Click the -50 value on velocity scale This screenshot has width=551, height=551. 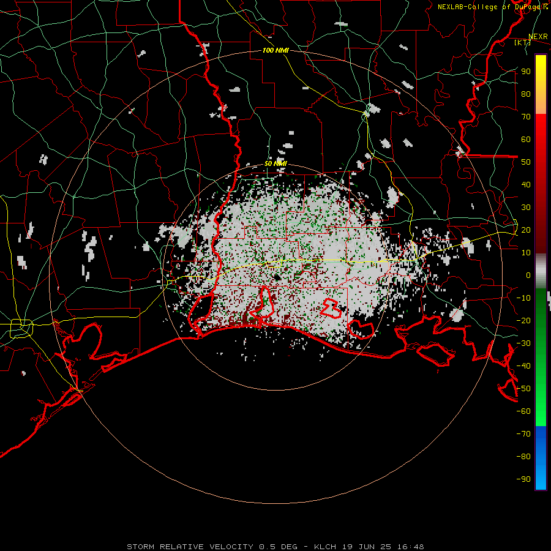pos(523,389)
